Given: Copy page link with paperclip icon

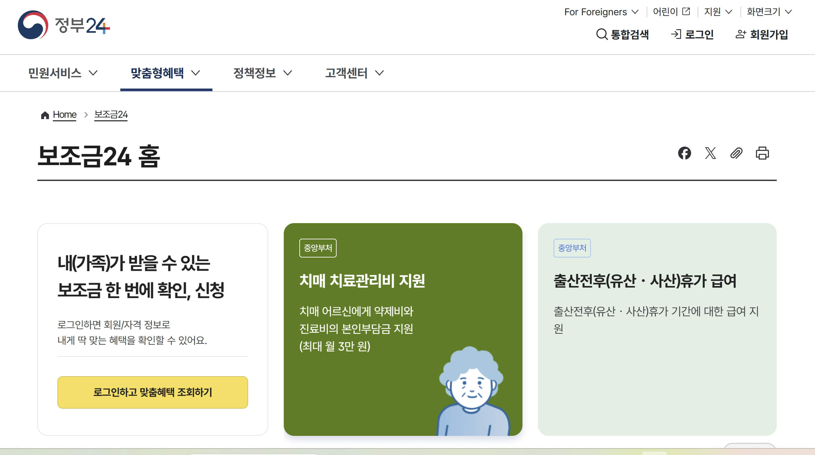Looking at the screenshot, I should (736, 153).
